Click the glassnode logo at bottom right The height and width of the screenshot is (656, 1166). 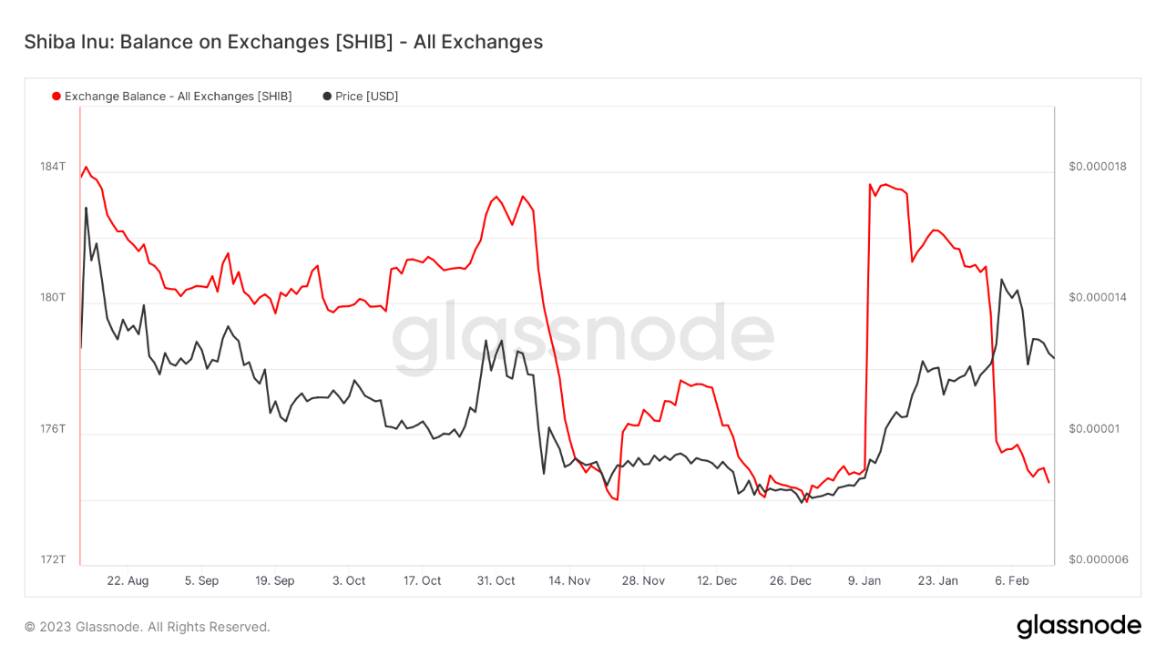pos(1079,626)
